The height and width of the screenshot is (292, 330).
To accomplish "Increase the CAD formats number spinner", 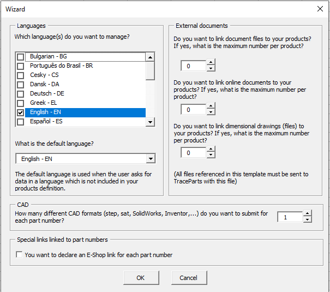I will click(308, 214).
